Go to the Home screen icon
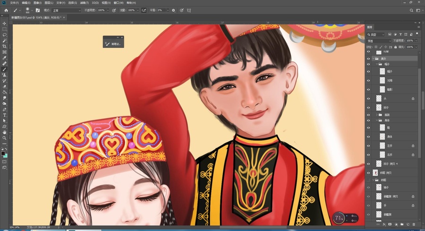 6,10
